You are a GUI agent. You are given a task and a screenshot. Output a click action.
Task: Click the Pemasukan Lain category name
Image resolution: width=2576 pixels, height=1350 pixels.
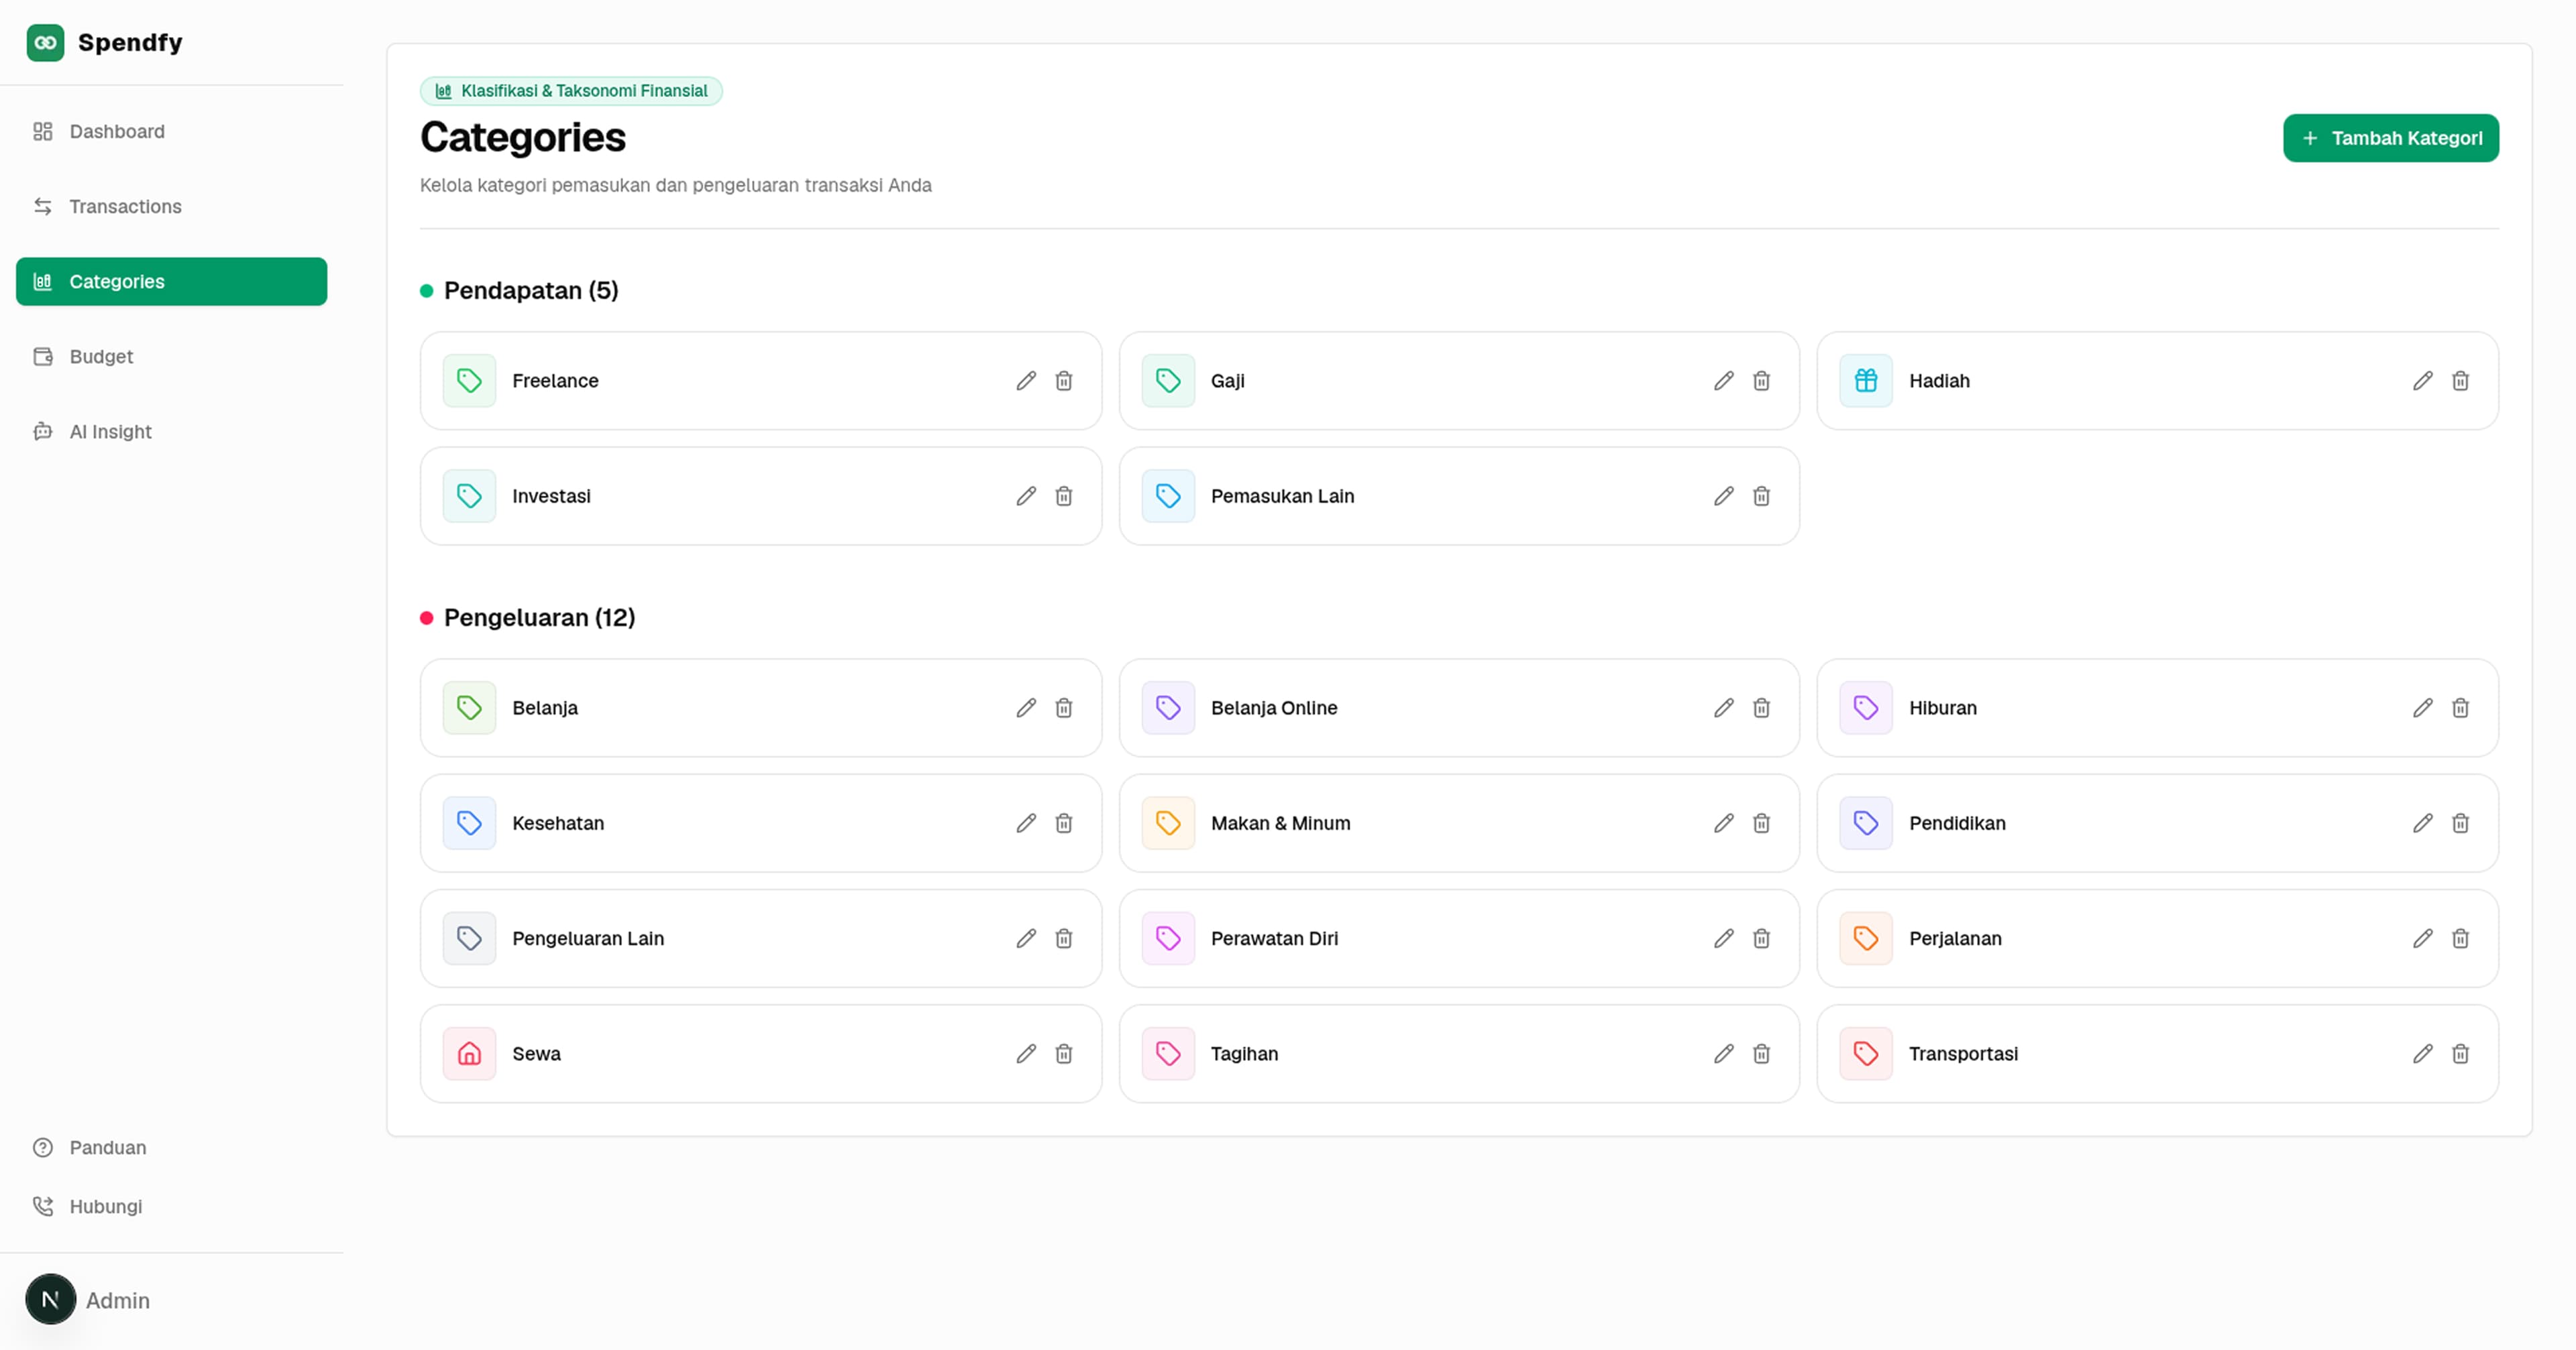point(1282,495)
